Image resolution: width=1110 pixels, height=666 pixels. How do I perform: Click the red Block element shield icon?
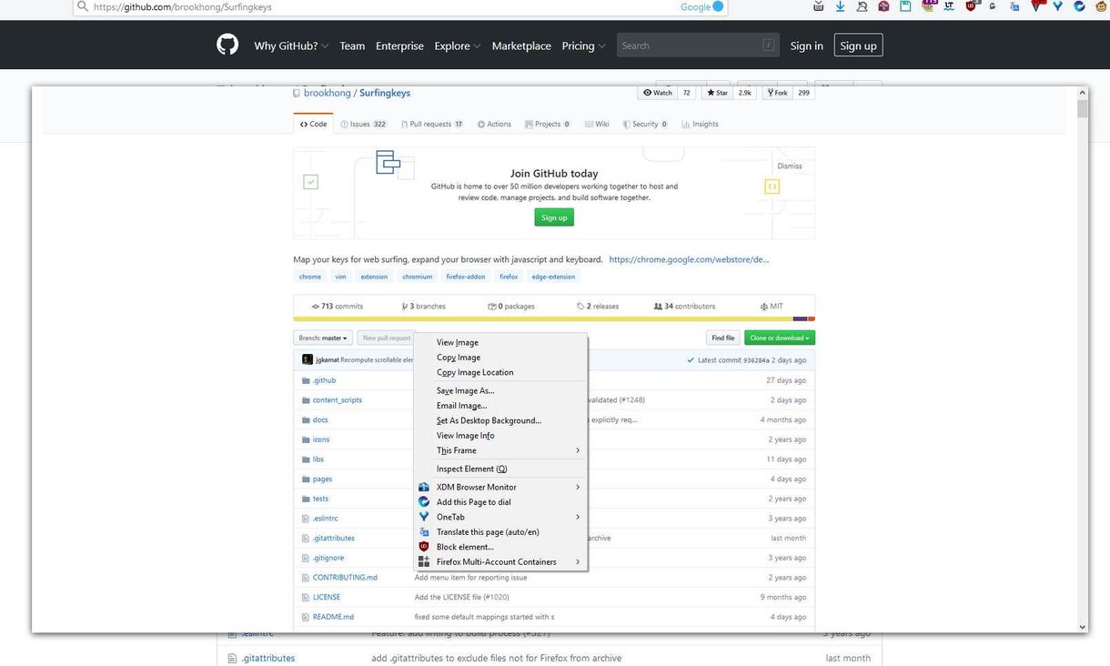point(424,547)
